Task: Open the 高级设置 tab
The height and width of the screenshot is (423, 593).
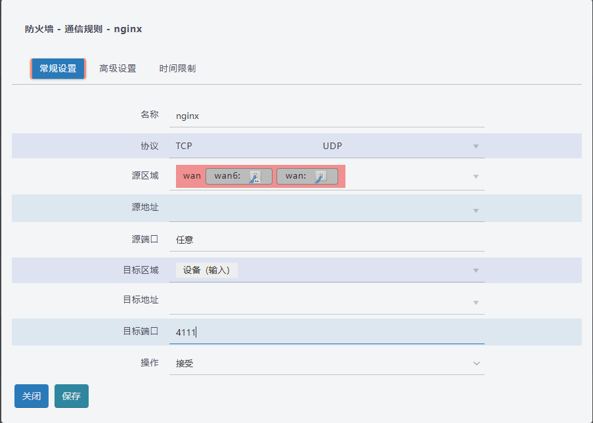Action: [118, 68]
